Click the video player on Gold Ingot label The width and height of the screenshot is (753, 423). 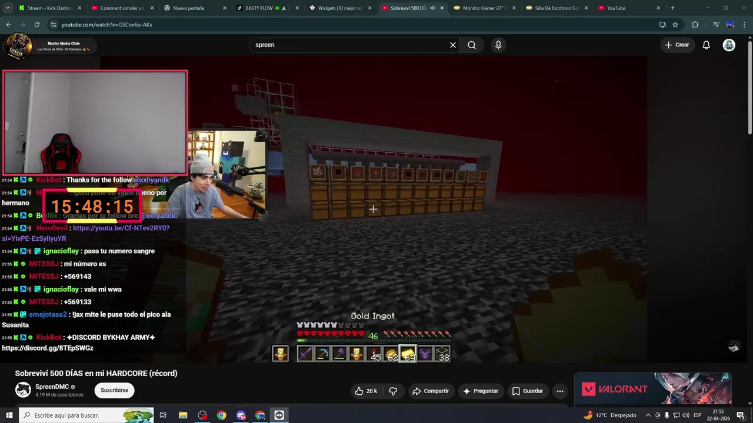click(372, 316)
